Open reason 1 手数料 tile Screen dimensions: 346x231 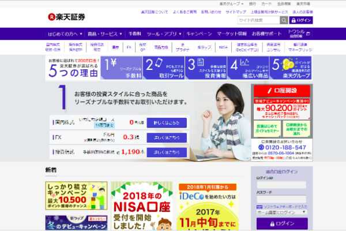tap(122, 68)
